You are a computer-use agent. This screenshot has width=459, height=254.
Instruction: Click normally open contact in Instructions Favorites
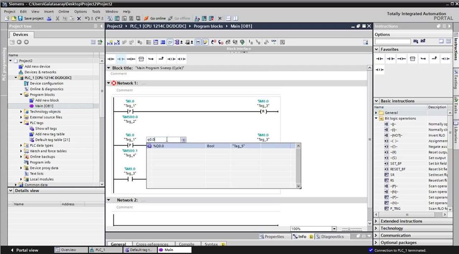click(x=380, y=59)
